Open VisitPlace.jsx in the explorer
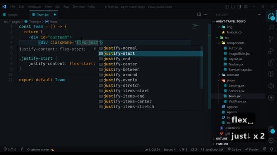The image size is (277, 155). pyautogui.click(x=238, y=102)
